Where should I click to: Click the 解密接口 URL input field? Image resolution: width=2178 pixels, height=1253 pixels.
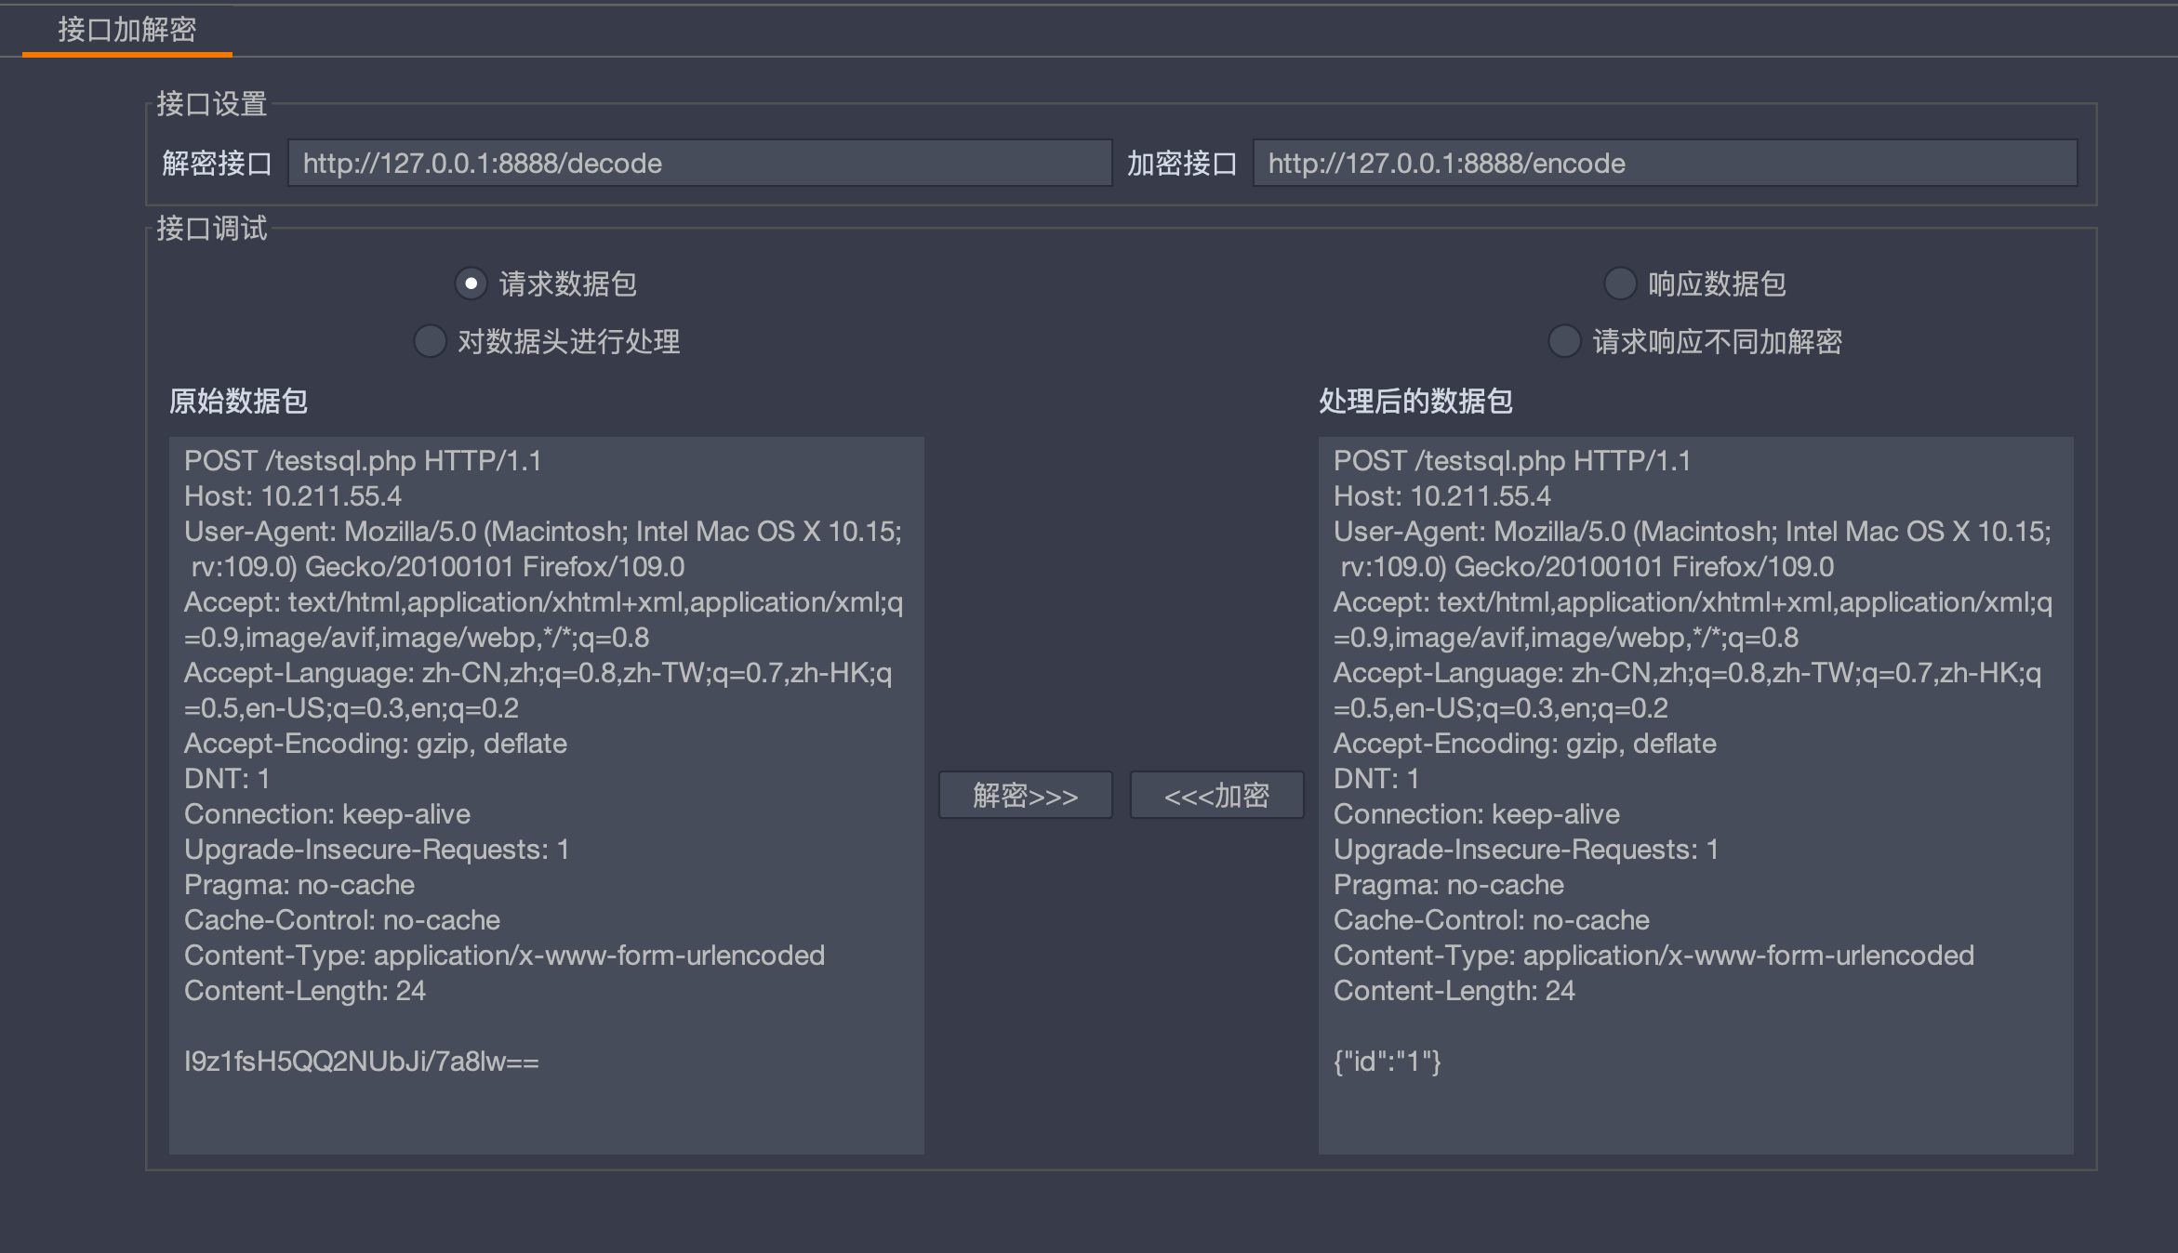pyautogui.click(x=699, y=164)
